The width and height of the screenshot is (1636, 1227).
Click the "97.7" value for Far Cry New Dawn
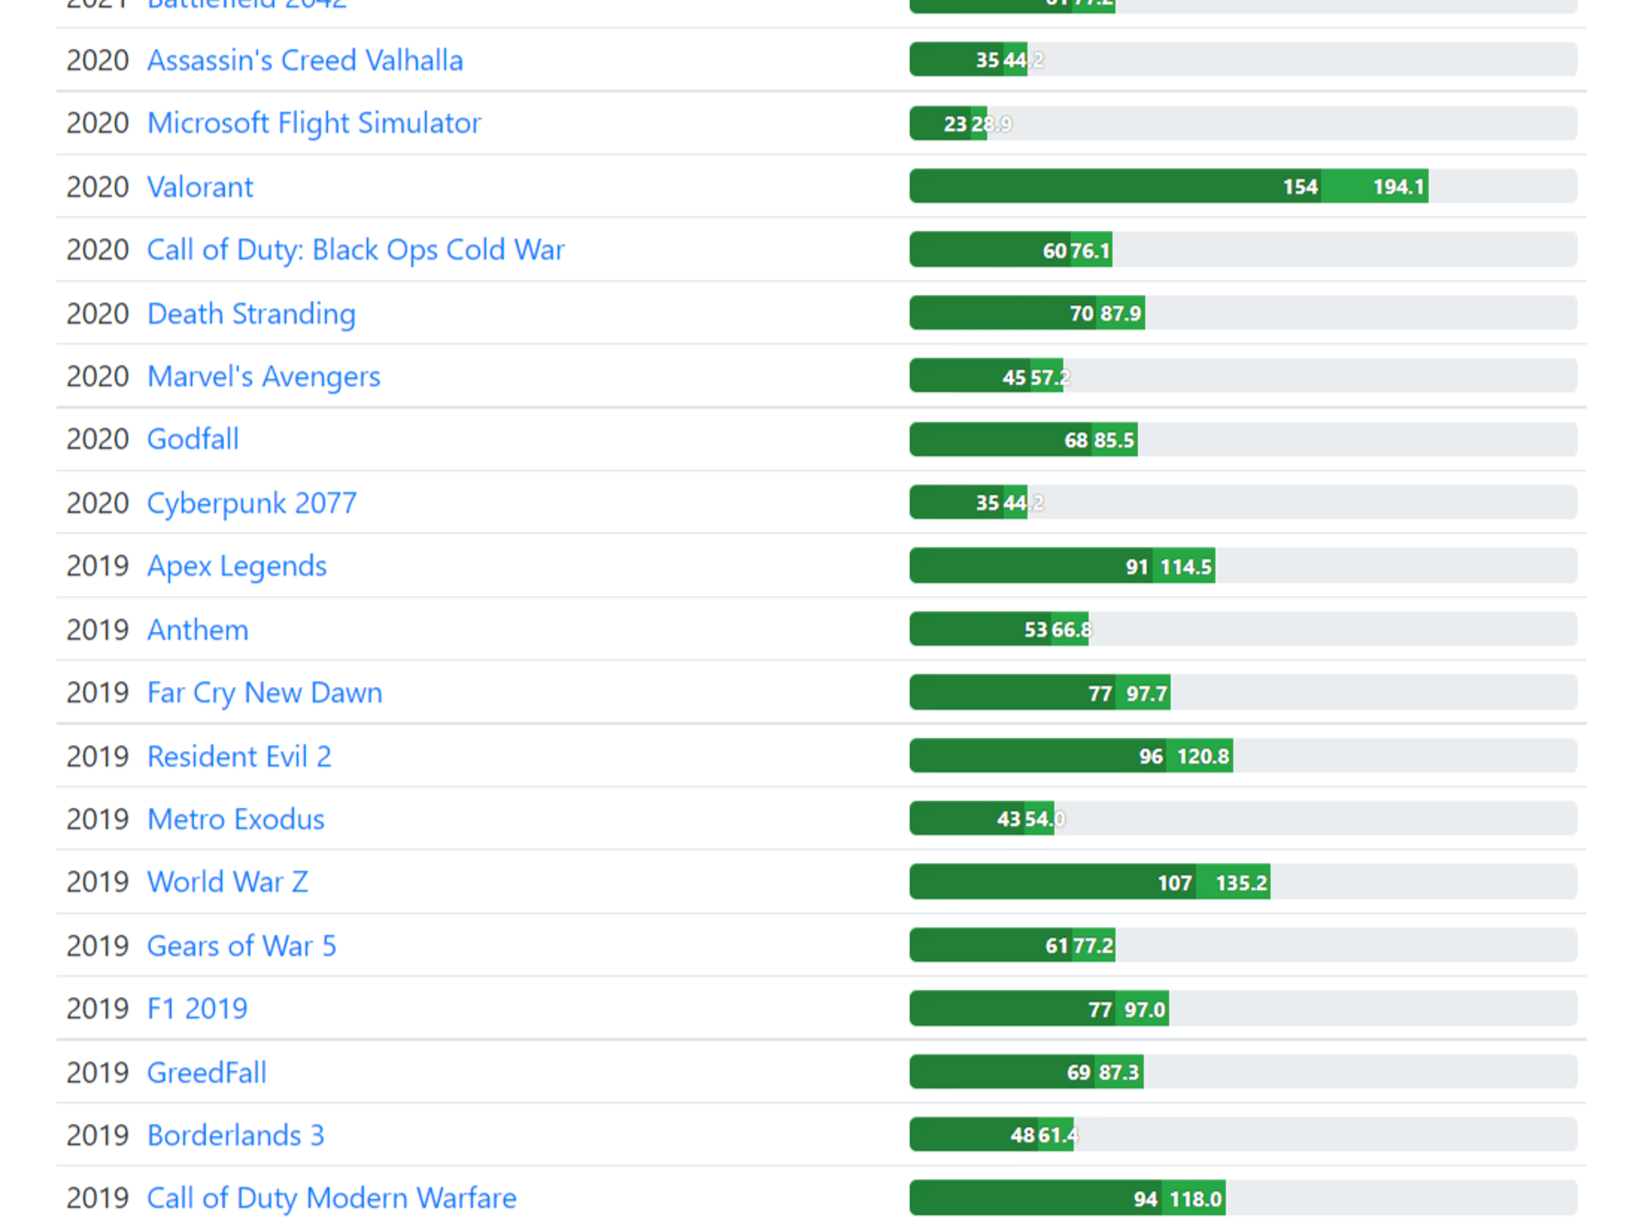pos(1146,693)
